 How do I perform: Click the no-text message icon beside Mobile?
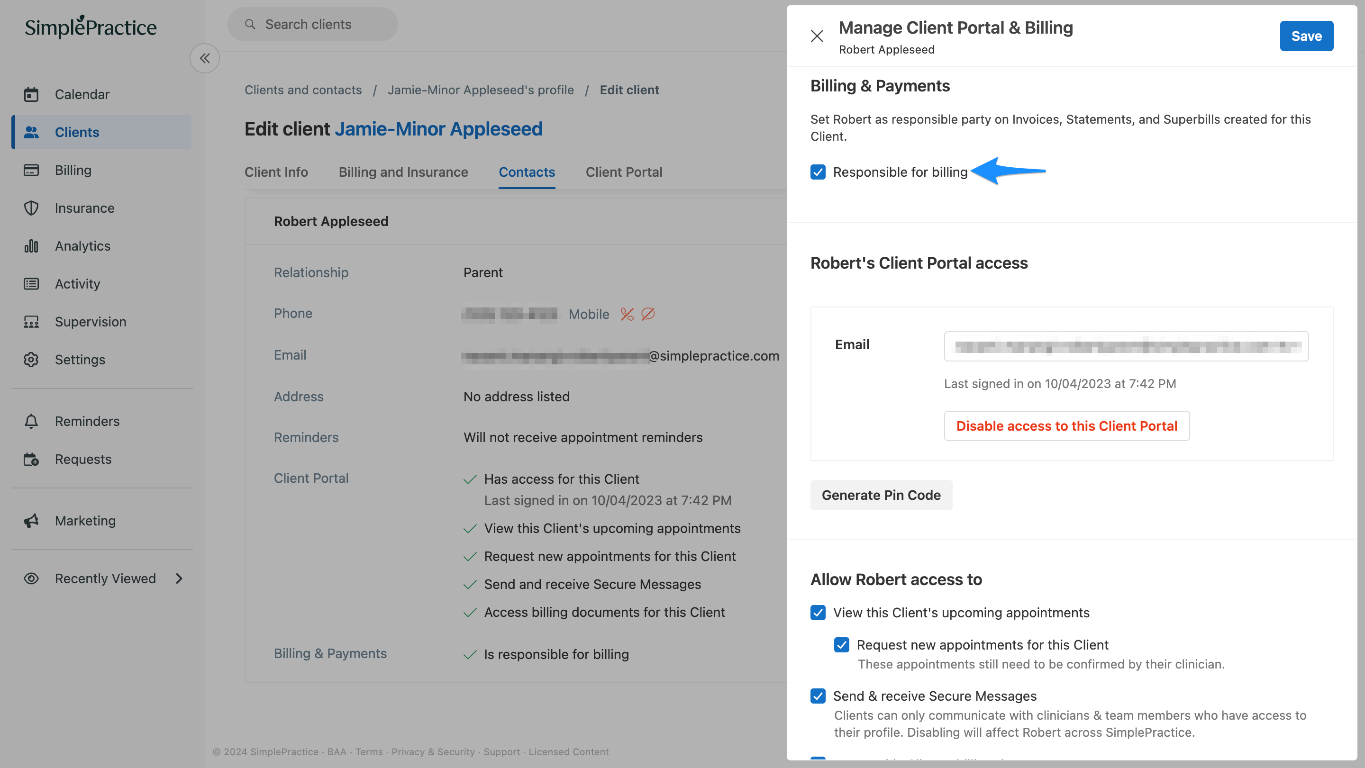tap(648, 314)
